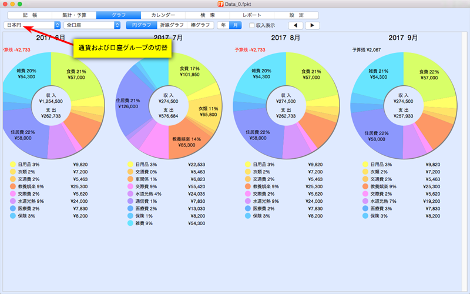Click the 教養娯楽 14% slice in July pie
470x294 pixels.
pos(186,142)
